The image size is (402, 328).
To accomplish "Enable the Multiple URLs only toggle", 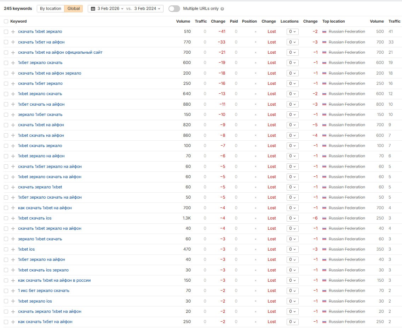I will click(174, 8).
